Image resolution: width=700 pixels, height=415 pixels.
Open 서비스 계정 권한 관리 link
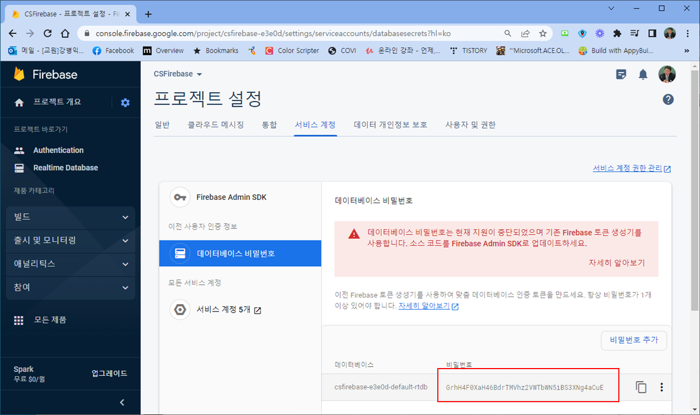coord(632,168)
